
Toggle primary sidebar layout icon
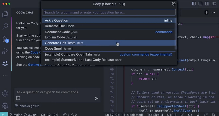click(x=194, y=4)
